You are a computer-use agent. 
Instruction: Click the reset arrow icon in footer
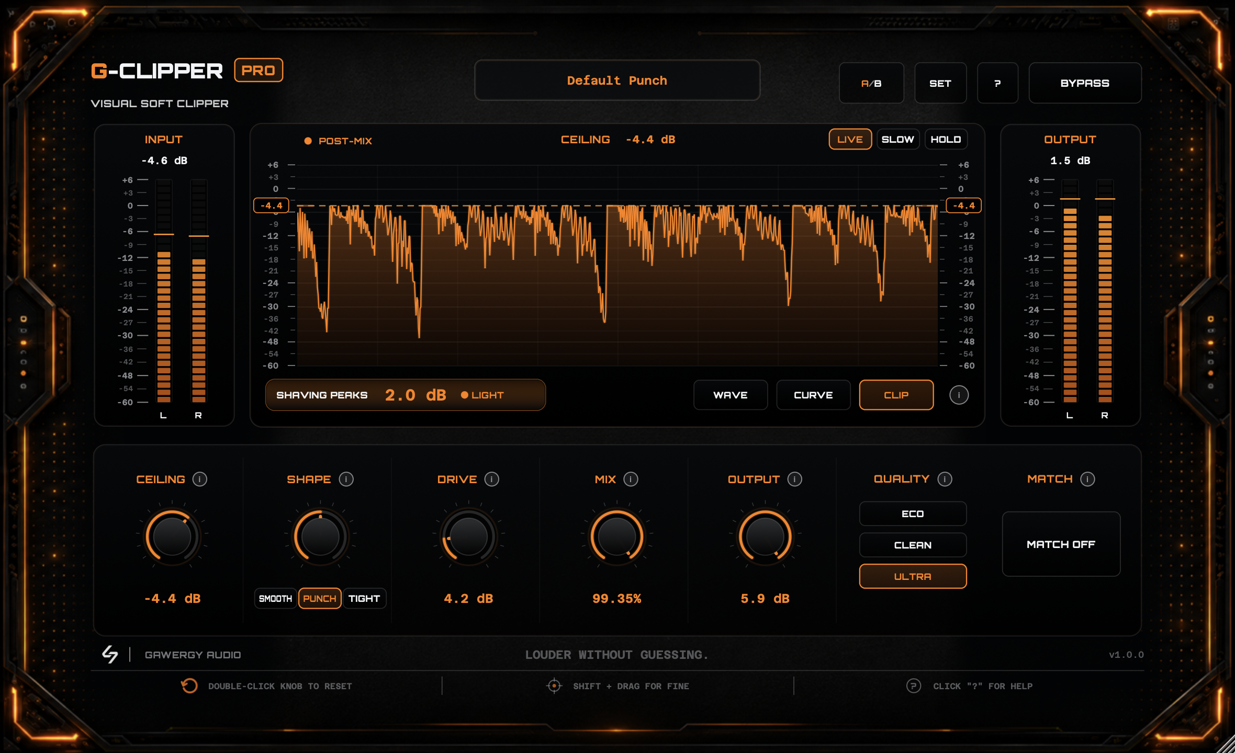coord(189,686)
